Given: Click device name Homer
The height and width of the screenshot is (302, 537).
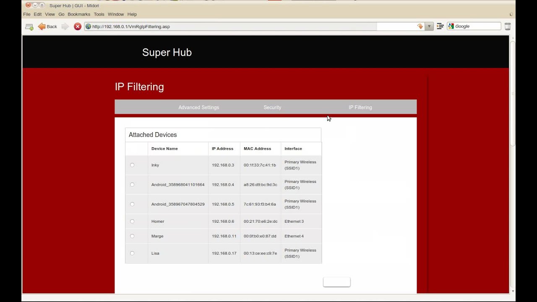Looking at the screenshot, I should pos(158,221).
